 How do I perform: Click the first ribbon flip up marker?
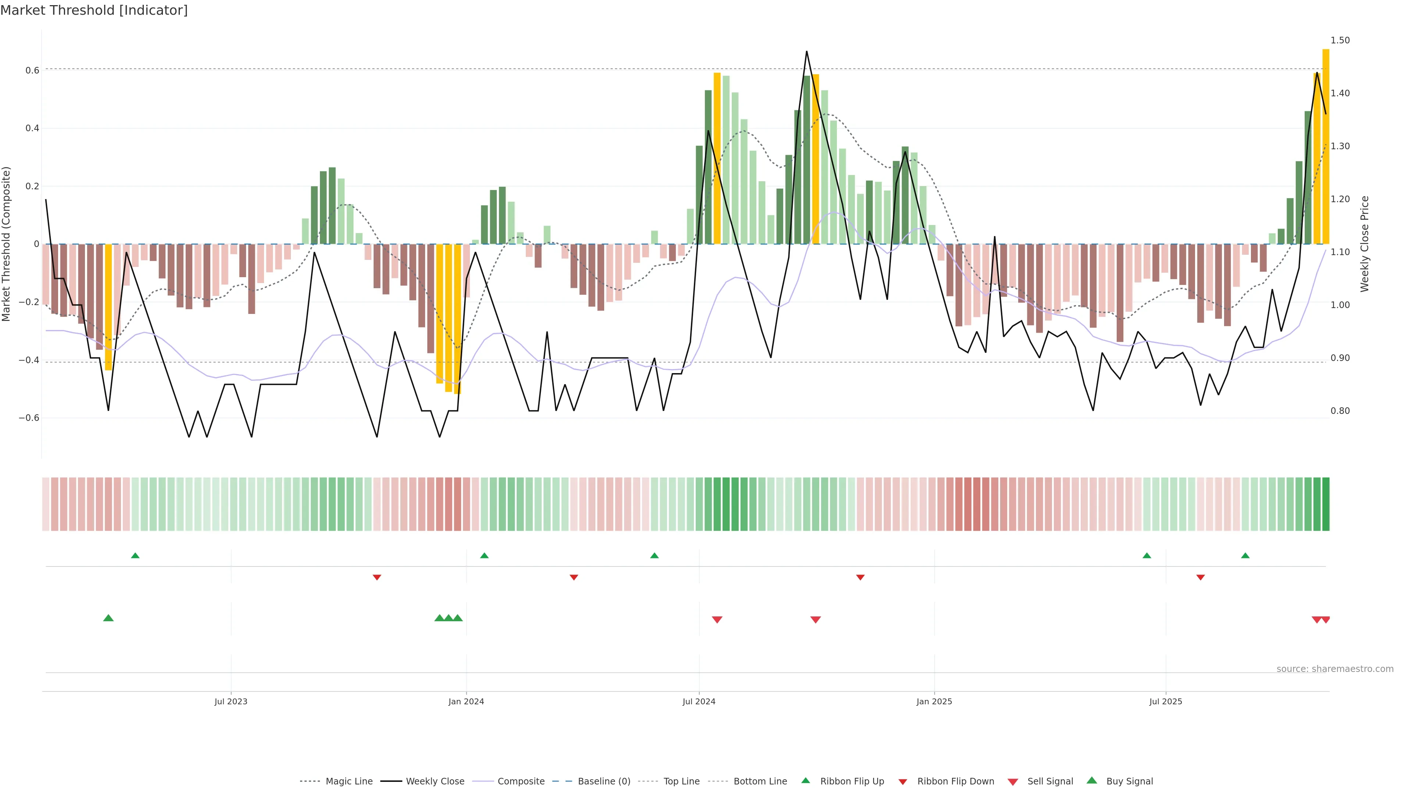tap(135, 556)
